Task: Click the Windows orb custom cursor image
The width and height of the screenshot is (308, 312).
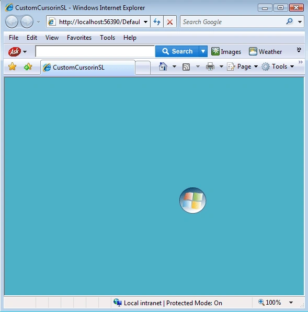Action: point(192,200)
